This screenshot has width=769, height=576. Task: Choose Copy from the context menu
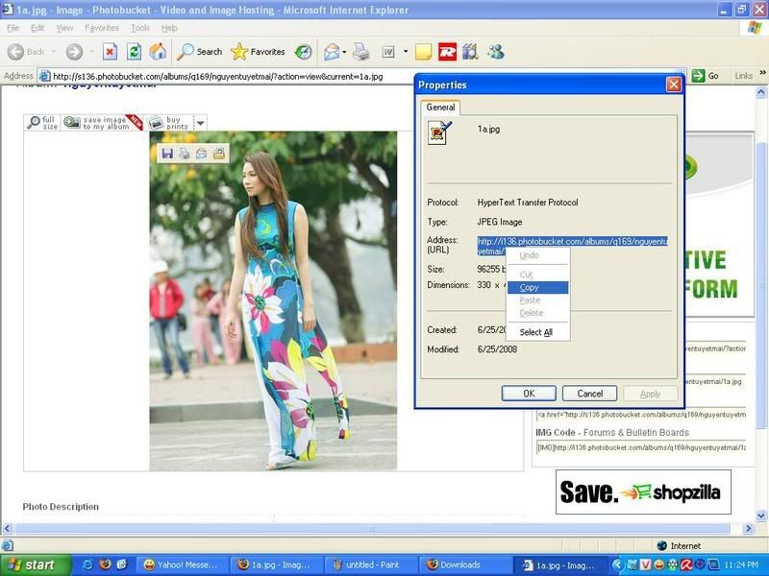pyautogui.click(x=538, y=287)
